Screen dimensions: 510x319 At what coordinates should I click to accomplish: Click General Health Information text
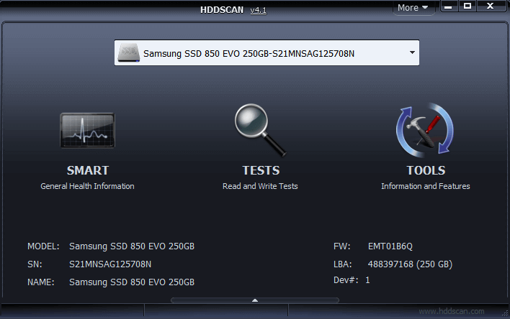pos(87,186)
